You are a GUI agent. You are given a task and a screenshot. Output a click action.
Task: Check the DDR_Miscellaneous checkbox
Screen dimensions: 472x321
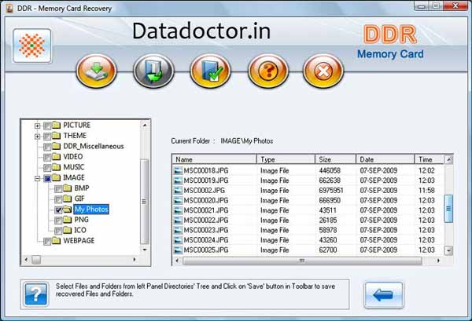[x=47, y=147]
